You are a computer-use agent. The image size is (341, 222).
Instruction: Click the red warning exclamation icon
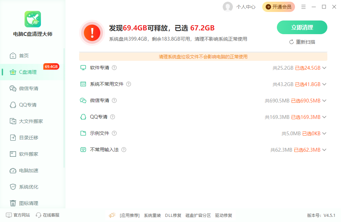point(92,33)
